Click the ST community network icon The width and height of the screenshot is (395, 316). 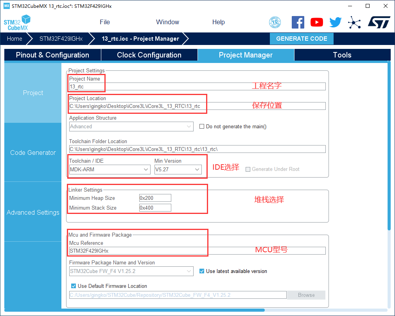(x=354, y=22)
